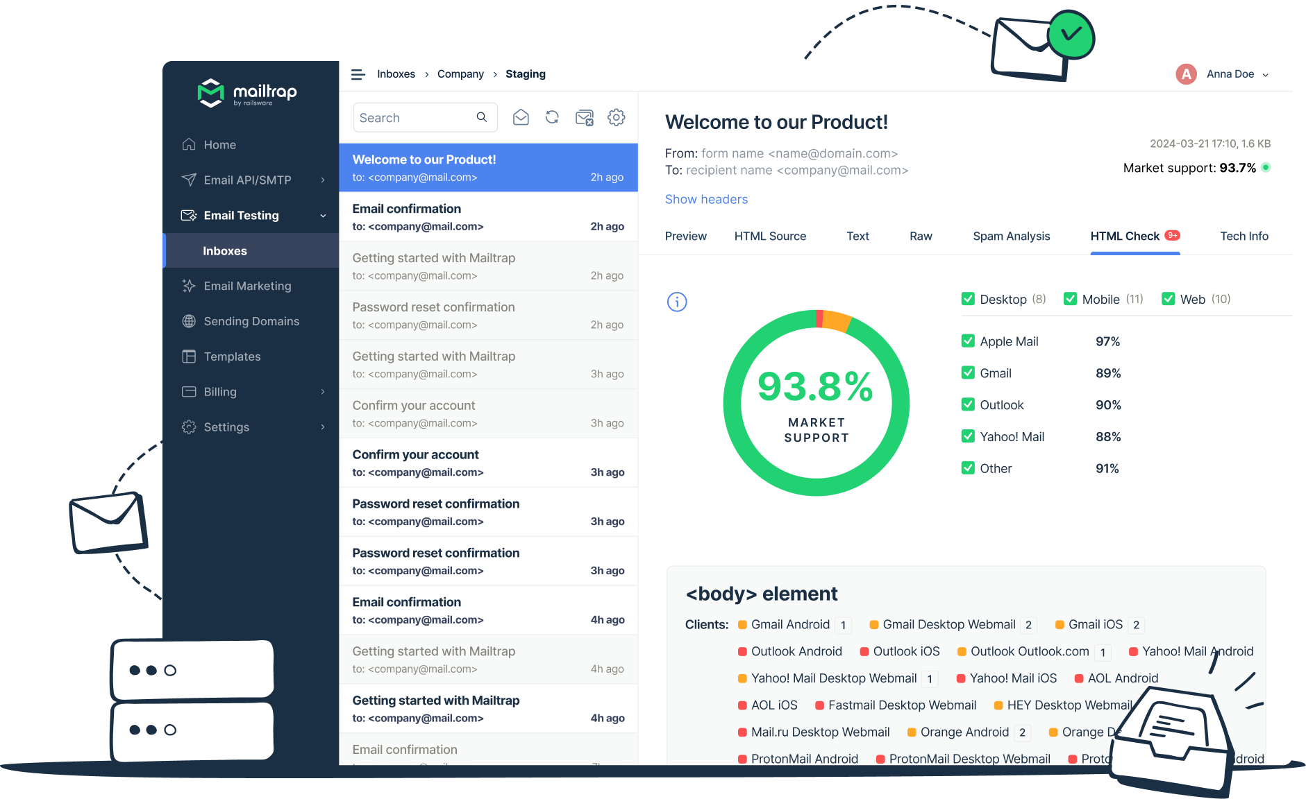This screenshot has width=1306, height=799.
Task: Open the HTML Source tab
Action: pyautogui.click(x=770, y=236)
